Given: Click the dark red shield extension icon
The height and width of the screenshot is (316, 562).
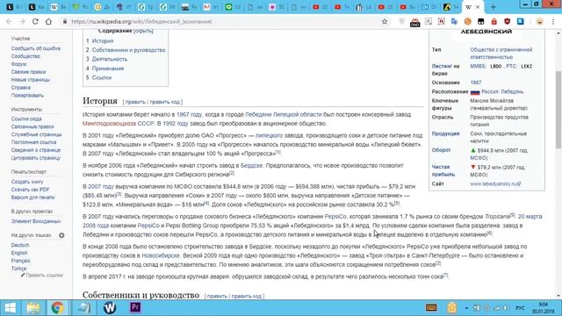Looking at the screenshot, I should (508, 21).
